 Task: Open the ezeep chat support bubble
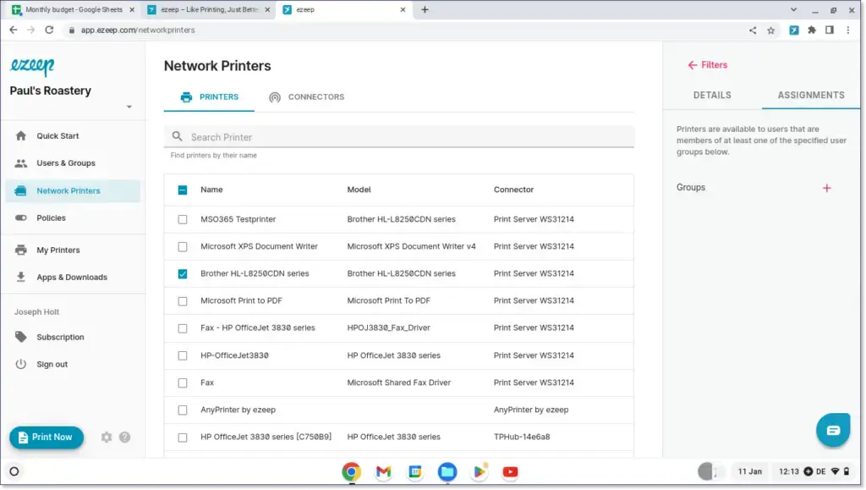833,430
